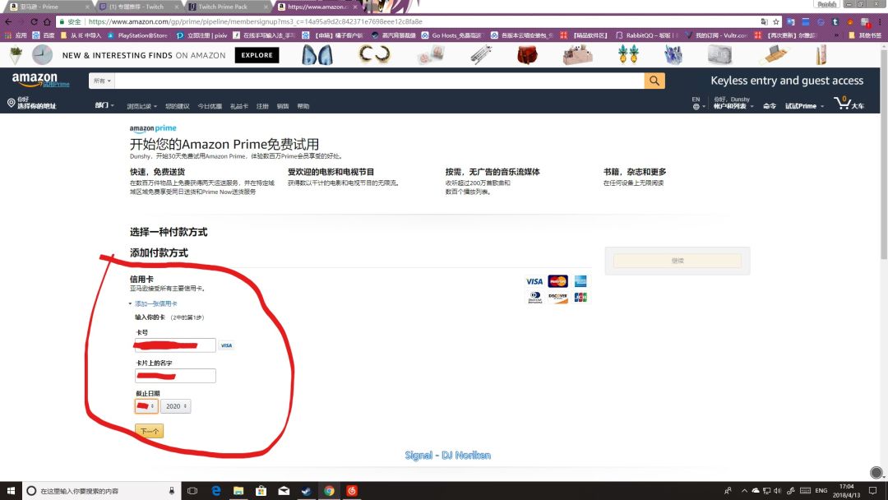This screenshot has height=500, width=888.
Task: Expand the 部门 departments menu
Action: [x=104, y=105]
